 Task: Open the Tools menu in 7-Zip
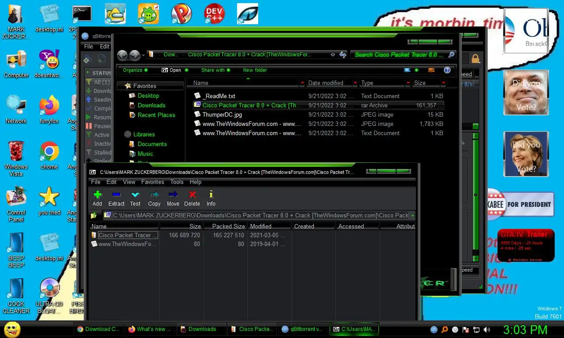click(x=177, y=182)
